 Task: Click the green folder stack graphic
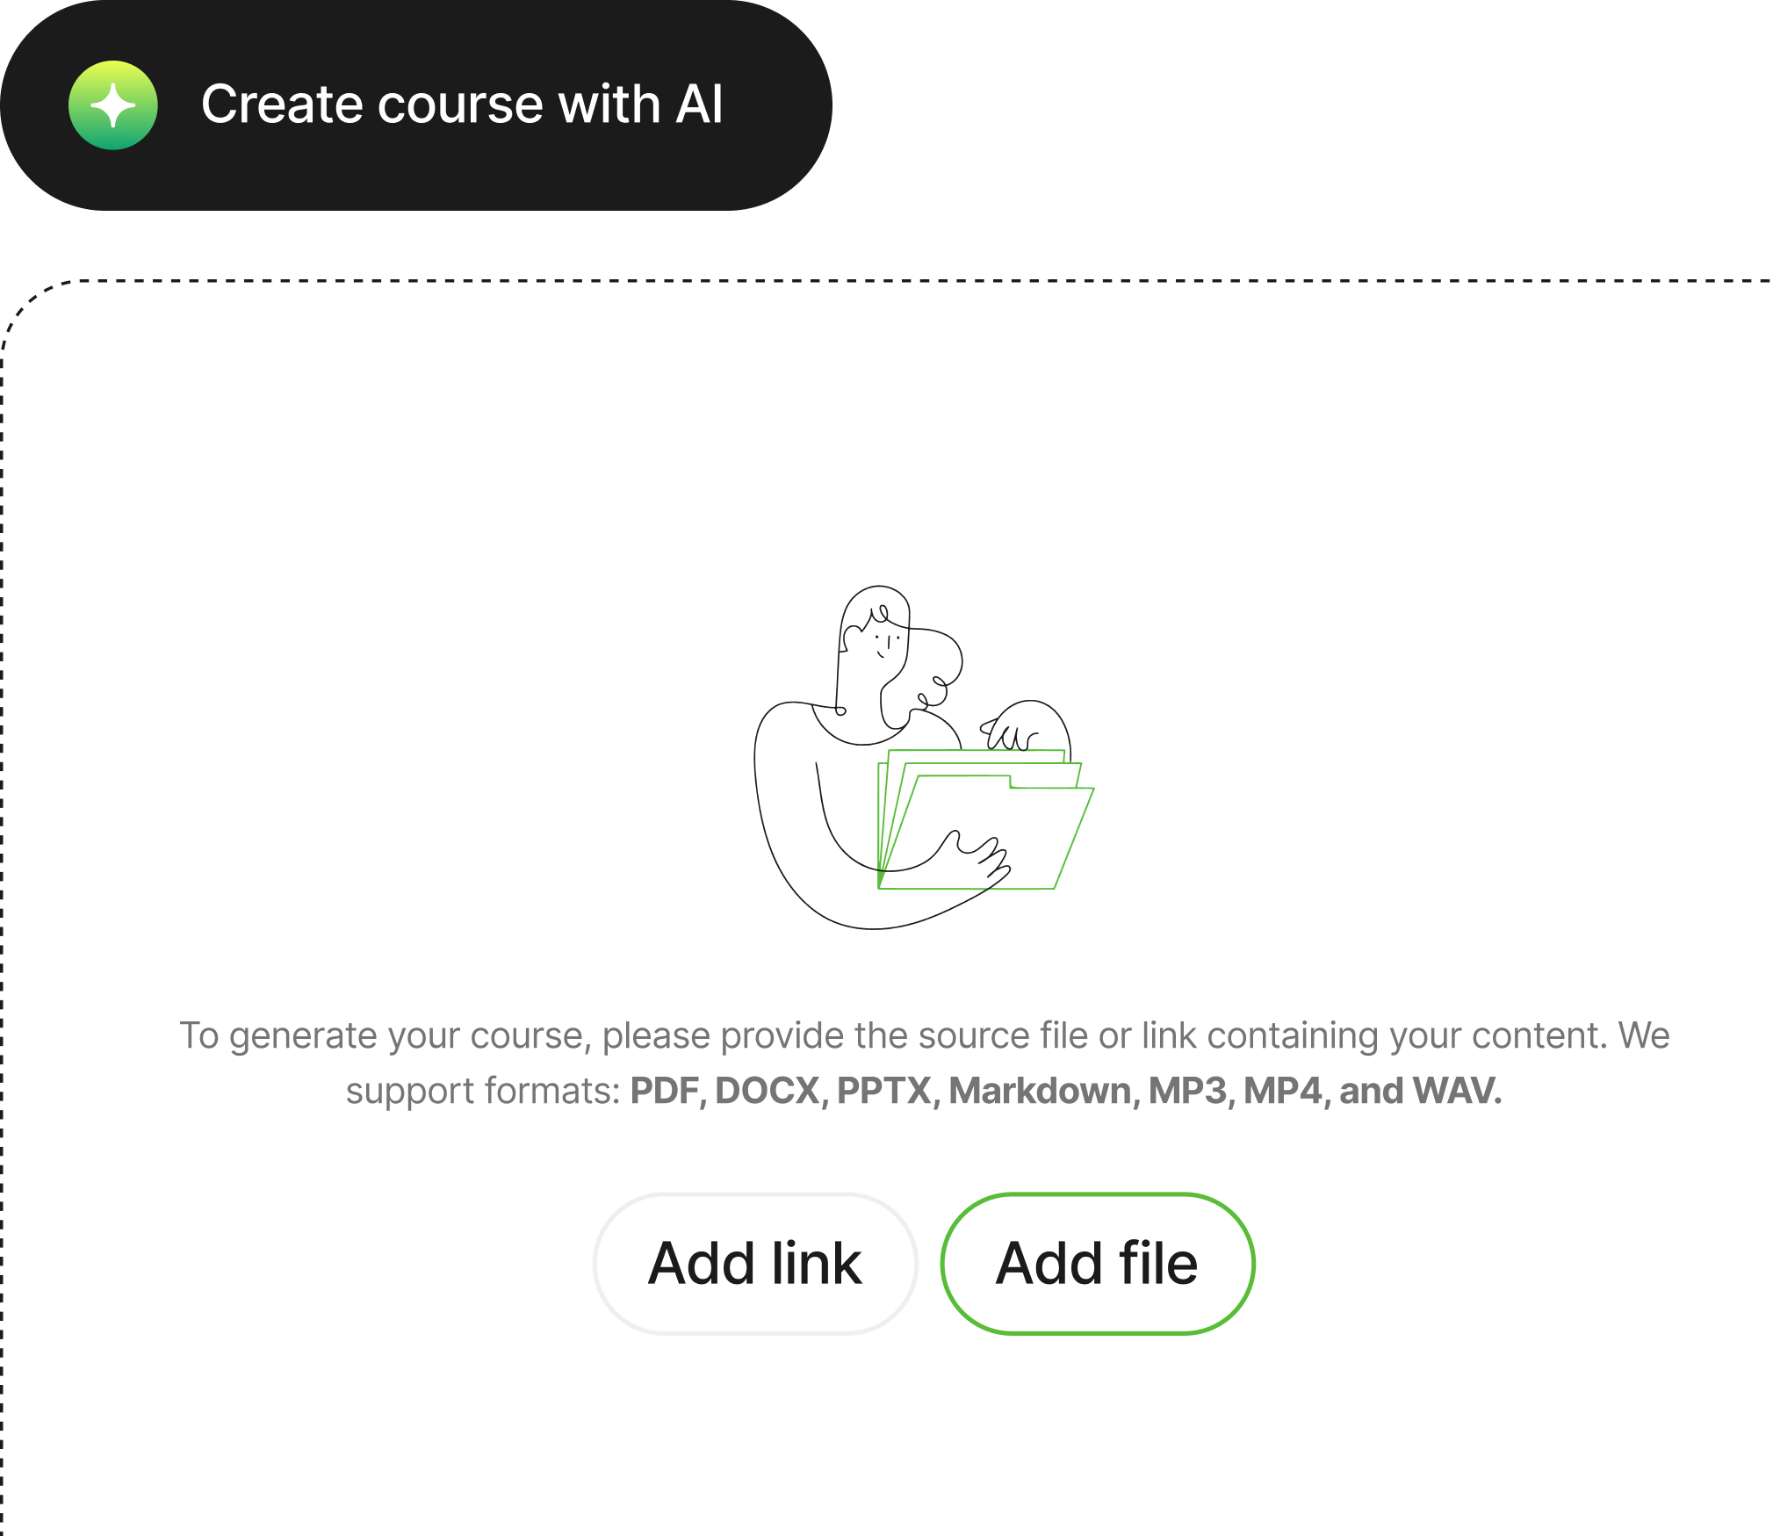pyautogui.click(x=985, y=818)
